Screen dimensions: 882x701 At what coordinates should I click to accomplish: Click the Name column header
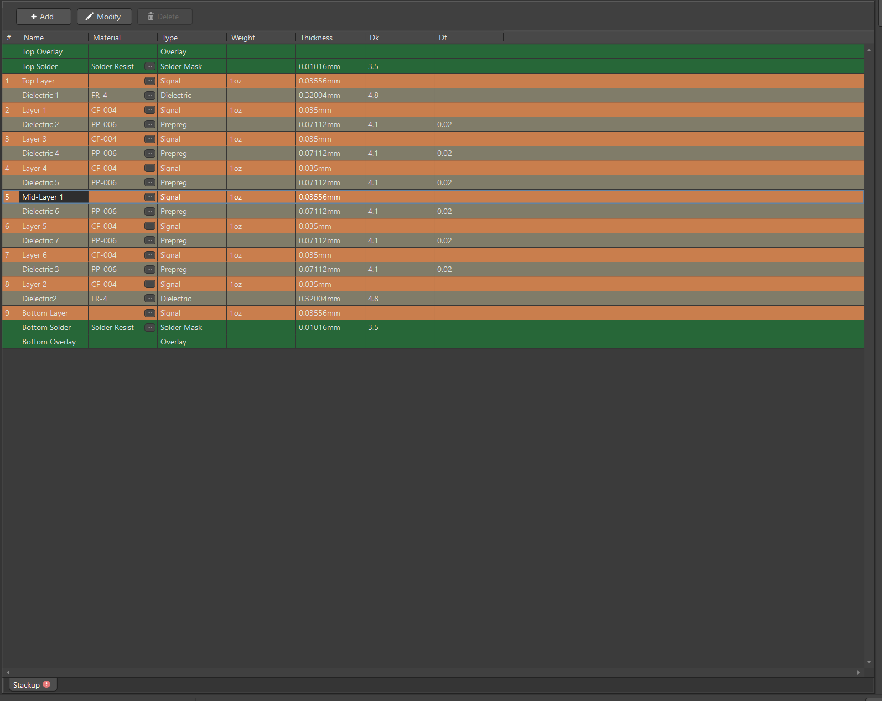54,38
